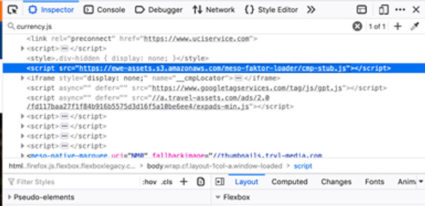
Task: Open the dock layout options icon
Action: [362, 10]
